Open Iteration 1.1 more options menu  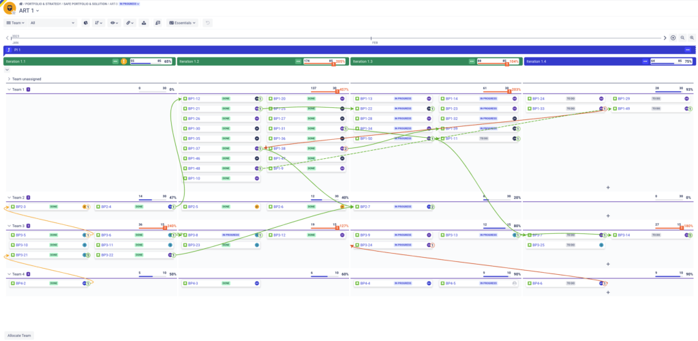click(116, 61)
